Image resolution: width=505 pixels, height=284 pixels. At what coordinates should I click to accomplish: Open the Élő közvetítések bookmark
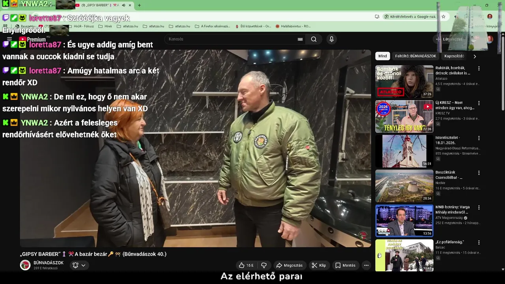tap(253, 26)
